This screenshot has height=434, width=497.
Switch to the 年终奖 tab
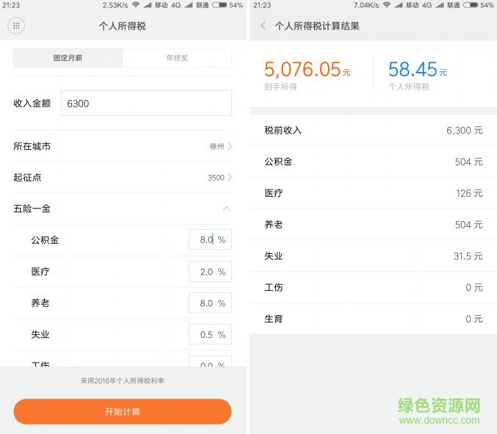[x=177, y=58]
